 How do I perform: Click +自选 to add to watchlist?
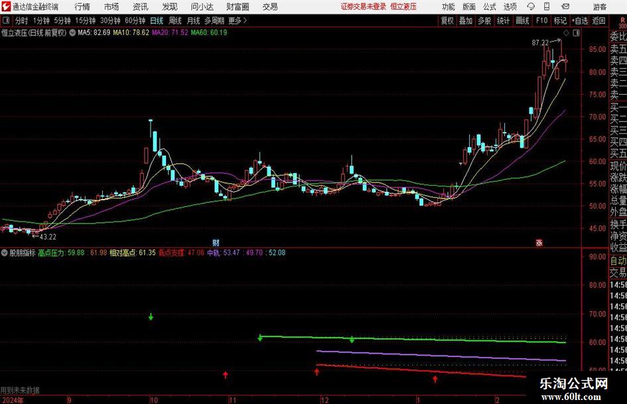pyautogui.click(x=580, y=21)
